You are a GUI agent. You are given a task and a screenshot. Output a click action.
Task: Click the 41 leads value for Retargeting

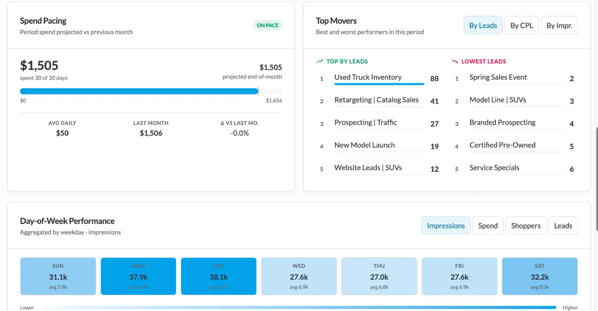coord(434,101)
